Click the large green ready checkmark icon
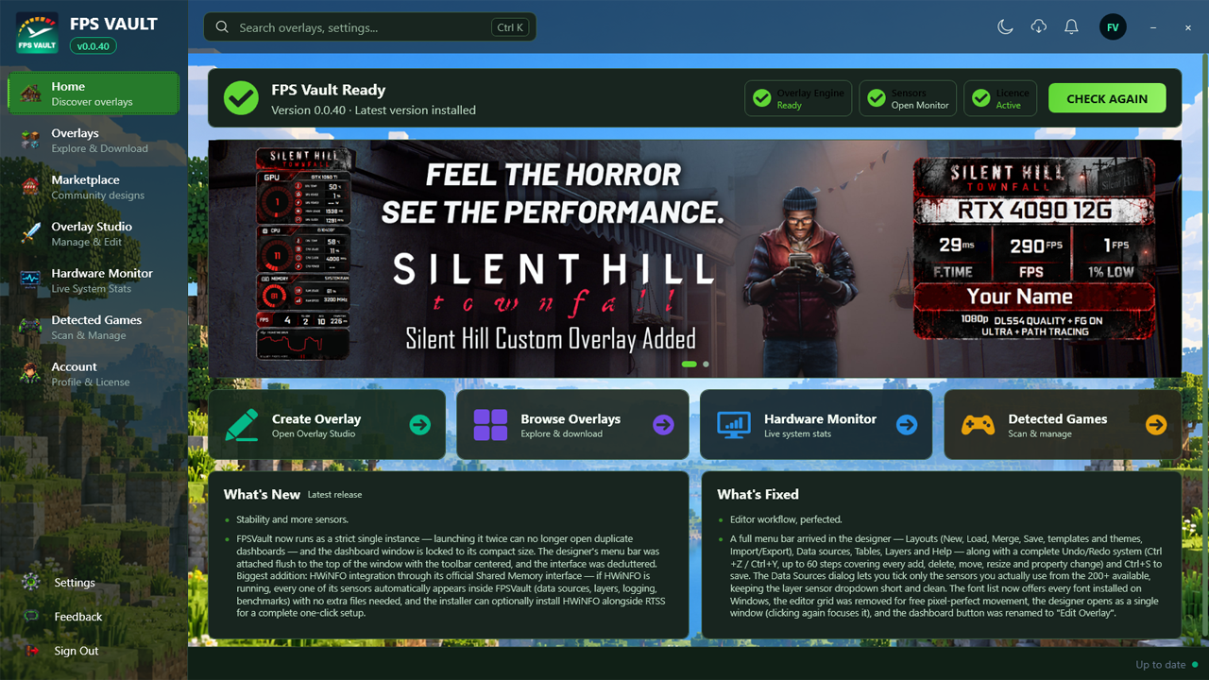Screen dimensions: 1209x680 click(241, 98)
